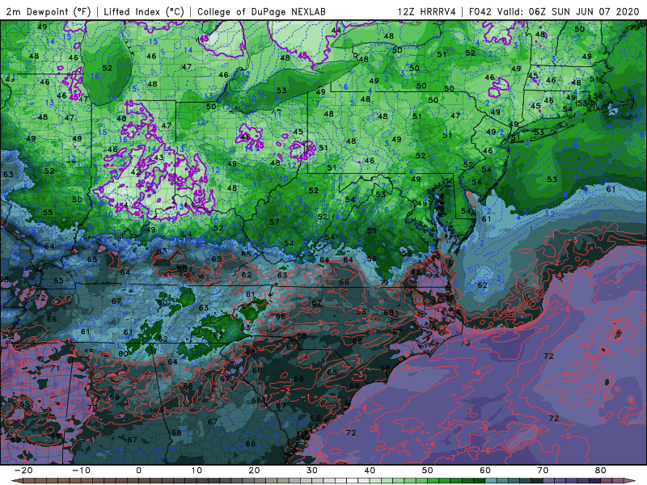Select the 60 label on the color scale
This screenshot has width=647, height=485.
(485, 470)
